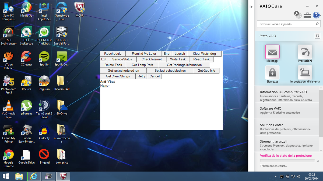Screen dimensions: 323x181
Task: Click the Write Task button
Action: tap(178, 59)
